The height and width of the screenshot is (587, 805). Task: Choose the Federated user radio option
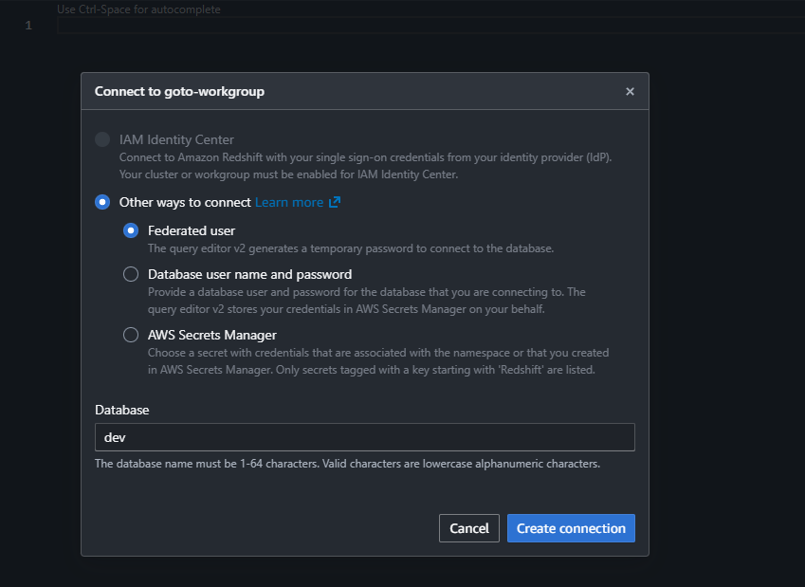point(131,230)
